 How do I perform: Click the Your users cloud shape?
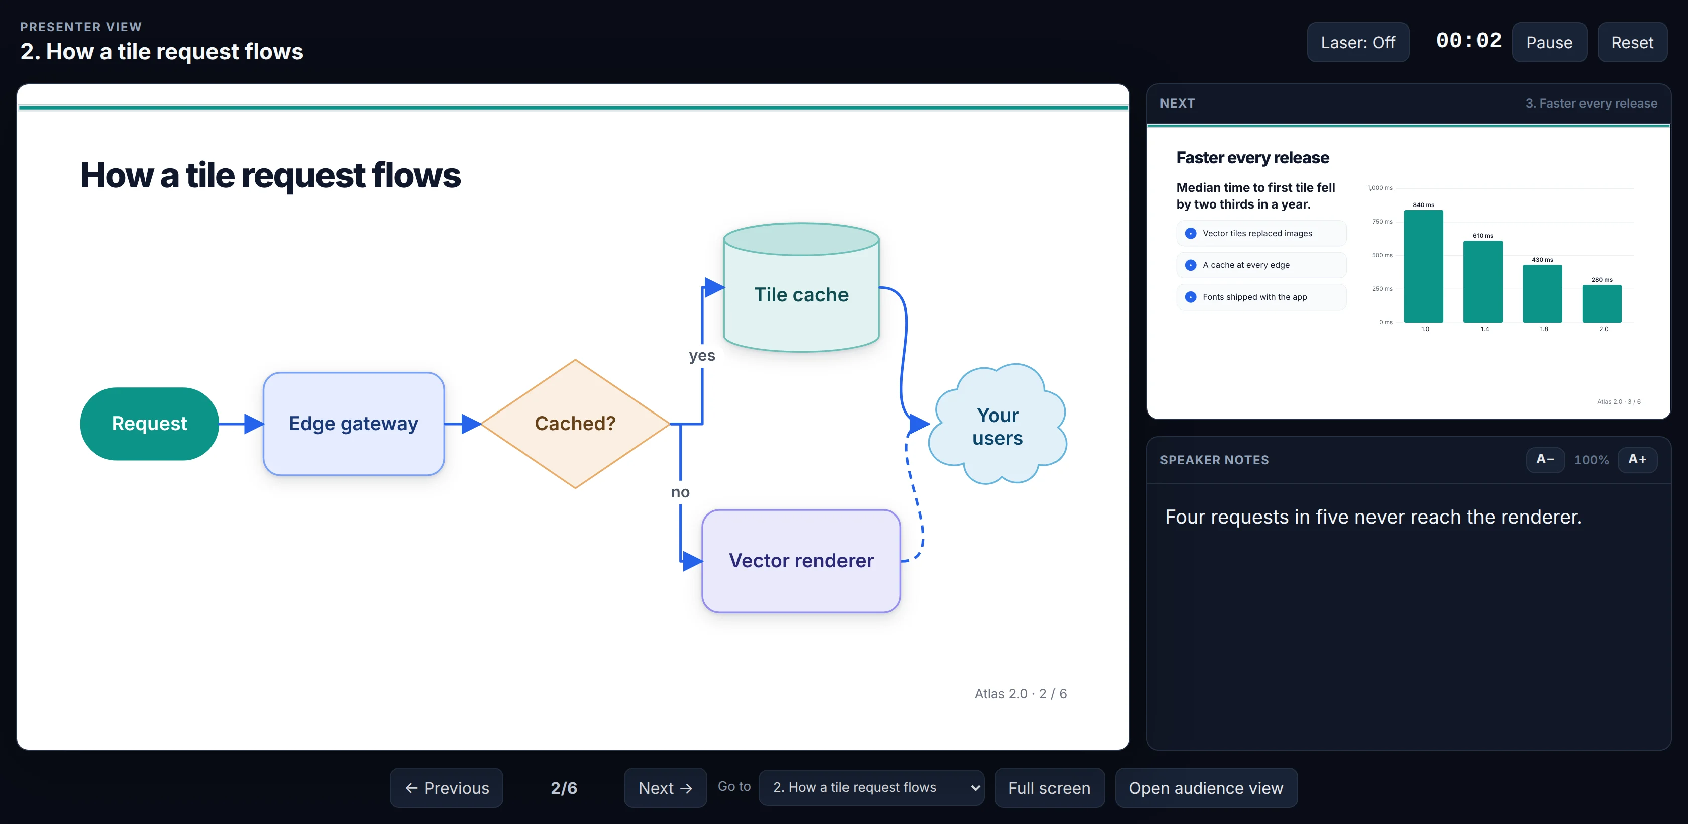[x=997, y=424]
